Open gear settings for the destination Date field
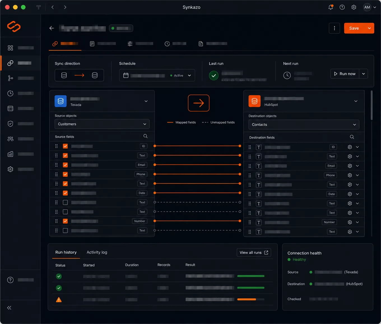381x324 pixels. [350, 194]
